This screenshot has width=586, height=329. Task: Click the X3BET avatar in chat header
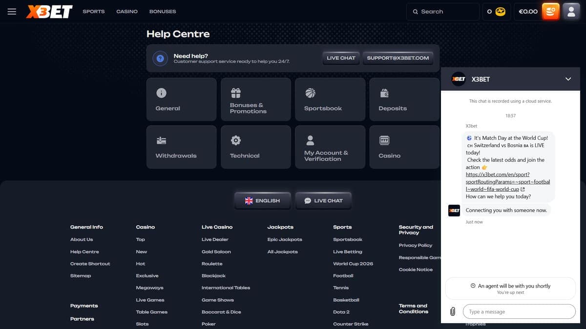tap(458, 79)
